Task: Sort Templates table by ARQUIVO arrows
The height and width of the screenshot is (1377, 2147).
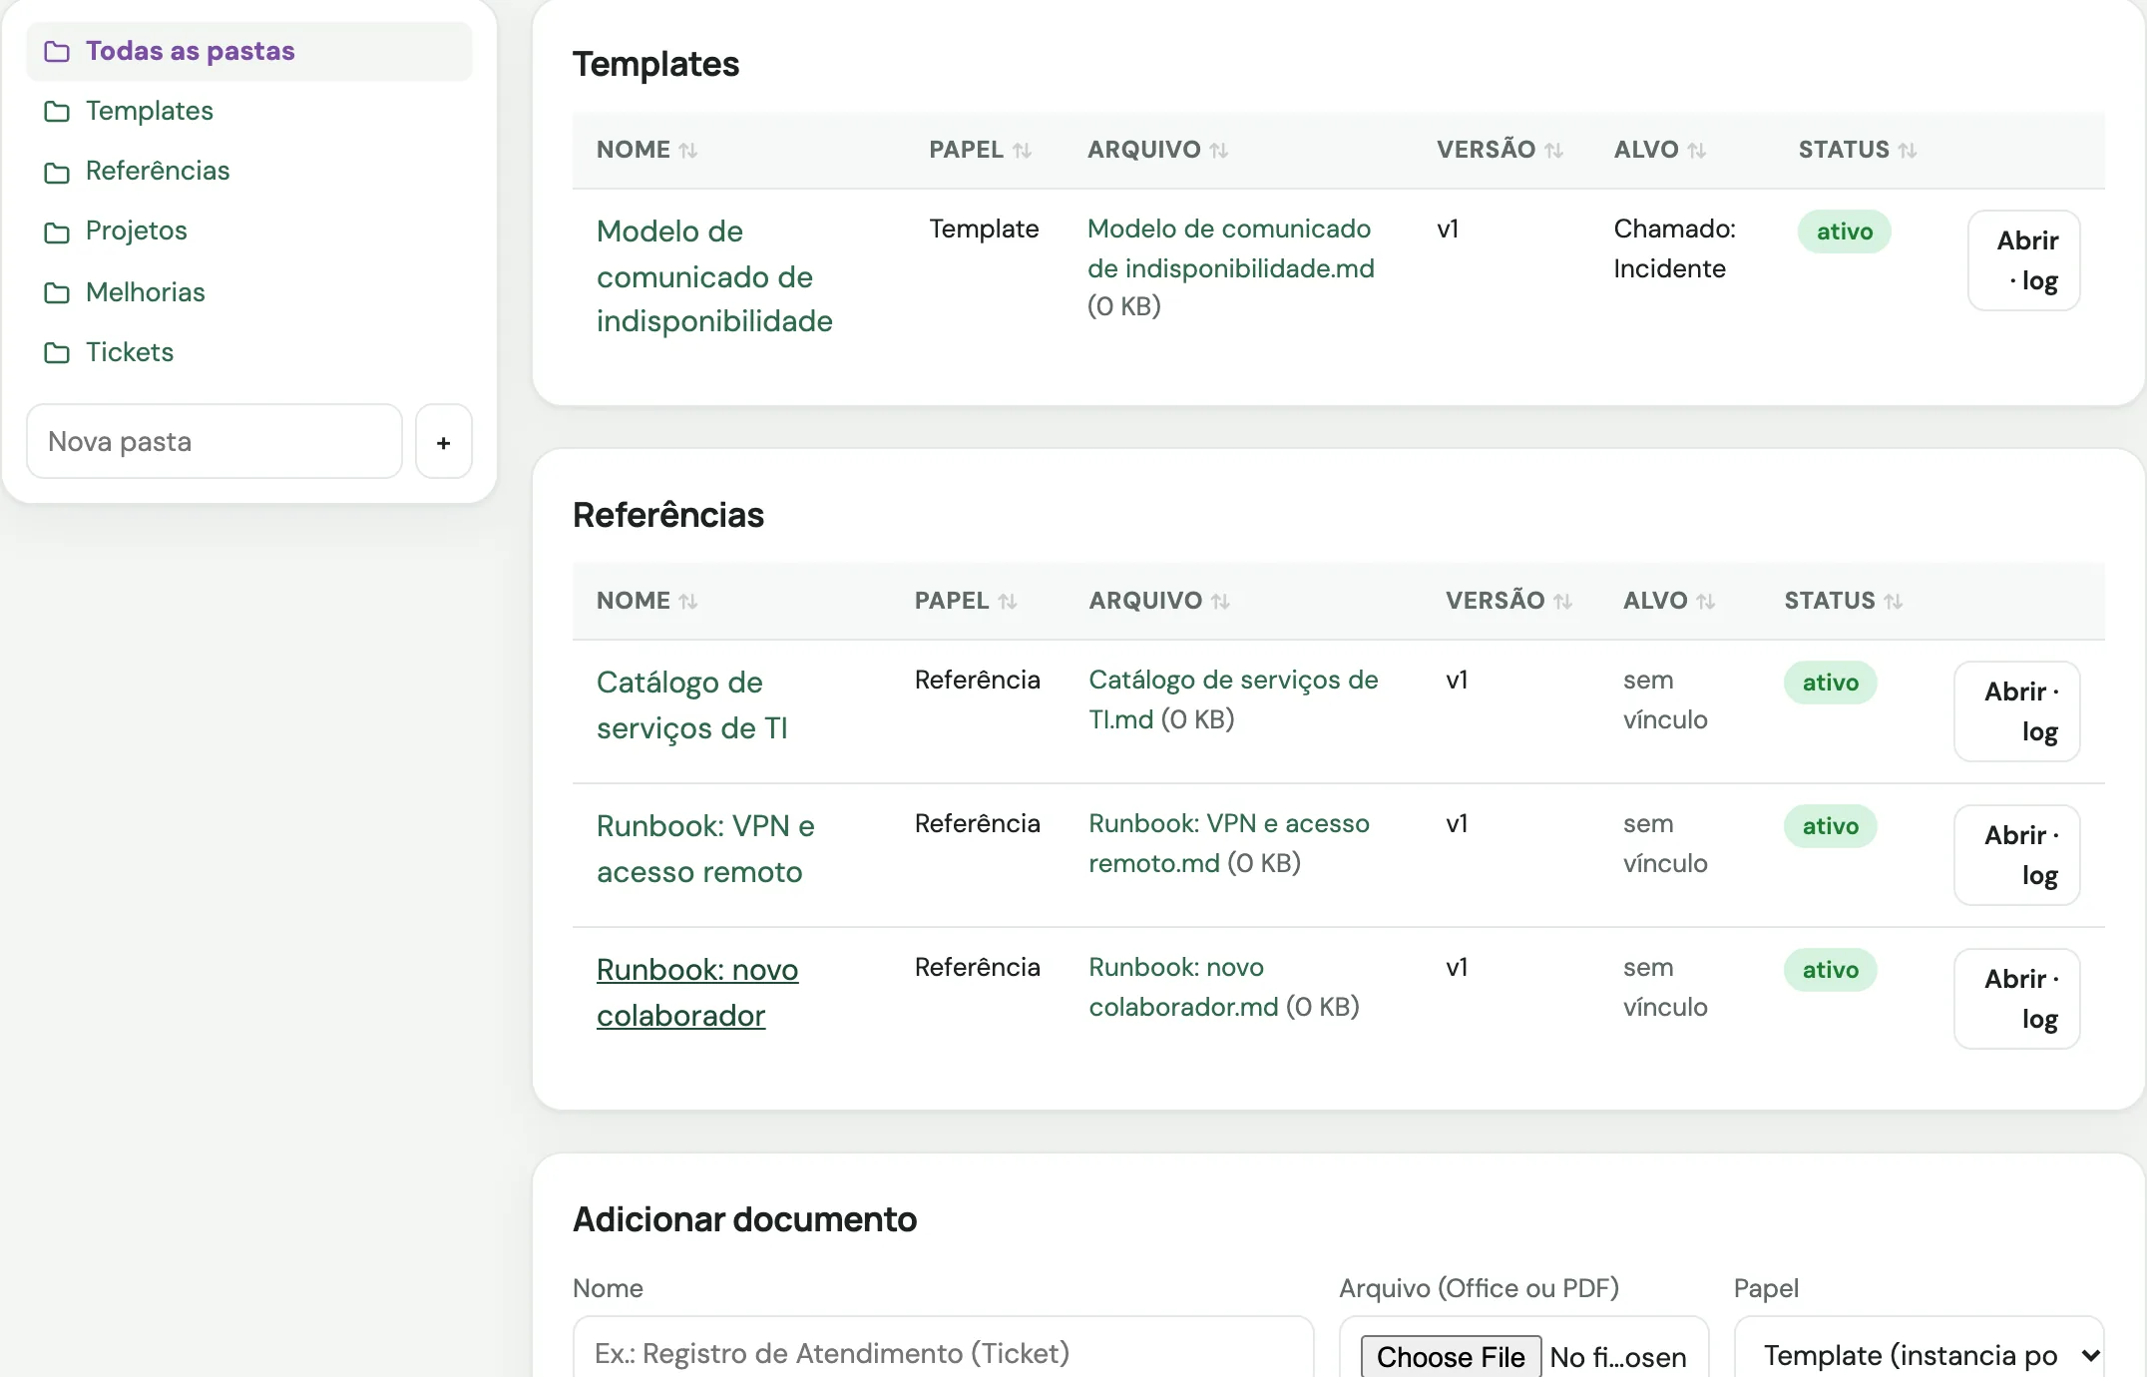Action: pyautogui.click(x=1219, y=150)
